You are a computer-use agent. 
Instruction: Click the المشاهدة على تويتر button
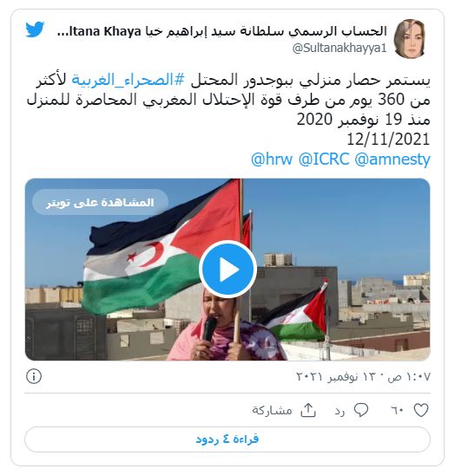coord(100,202)
